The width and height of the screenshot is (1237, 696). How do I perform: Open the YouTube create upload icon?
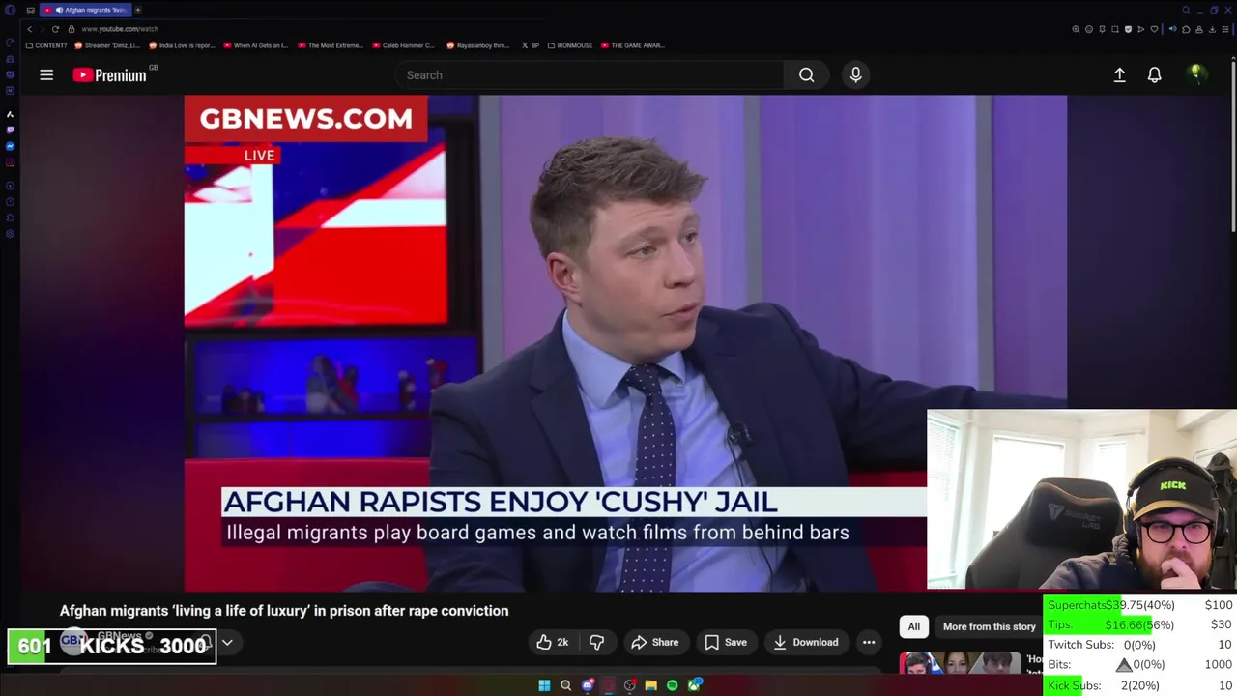pyautogui.click(x=1119, y=74)
